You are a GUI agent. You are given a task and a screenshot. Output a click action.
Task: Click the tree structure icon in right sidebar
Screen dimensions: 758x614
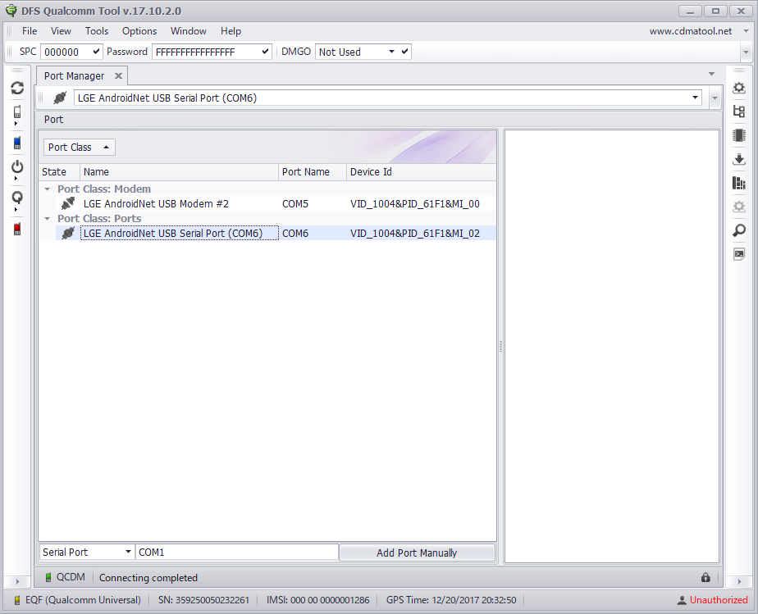(738, 111)
